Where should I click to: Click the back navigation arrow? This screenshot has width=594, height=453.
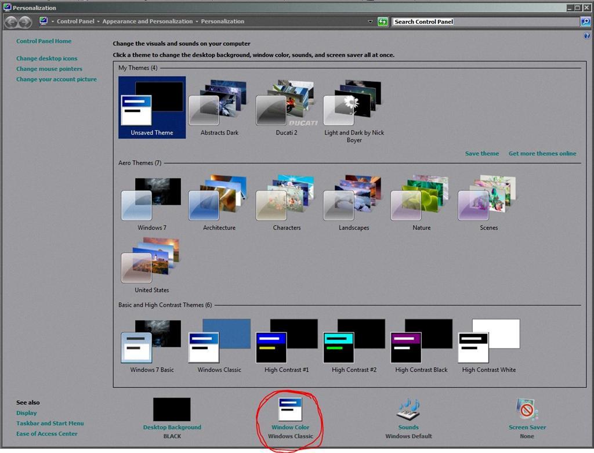coord(11,22)
